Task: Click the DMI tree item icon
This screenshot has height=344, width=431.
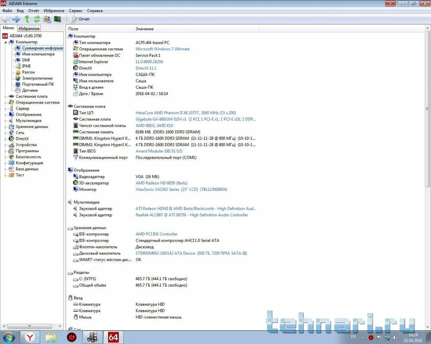Action: [18, 60]
